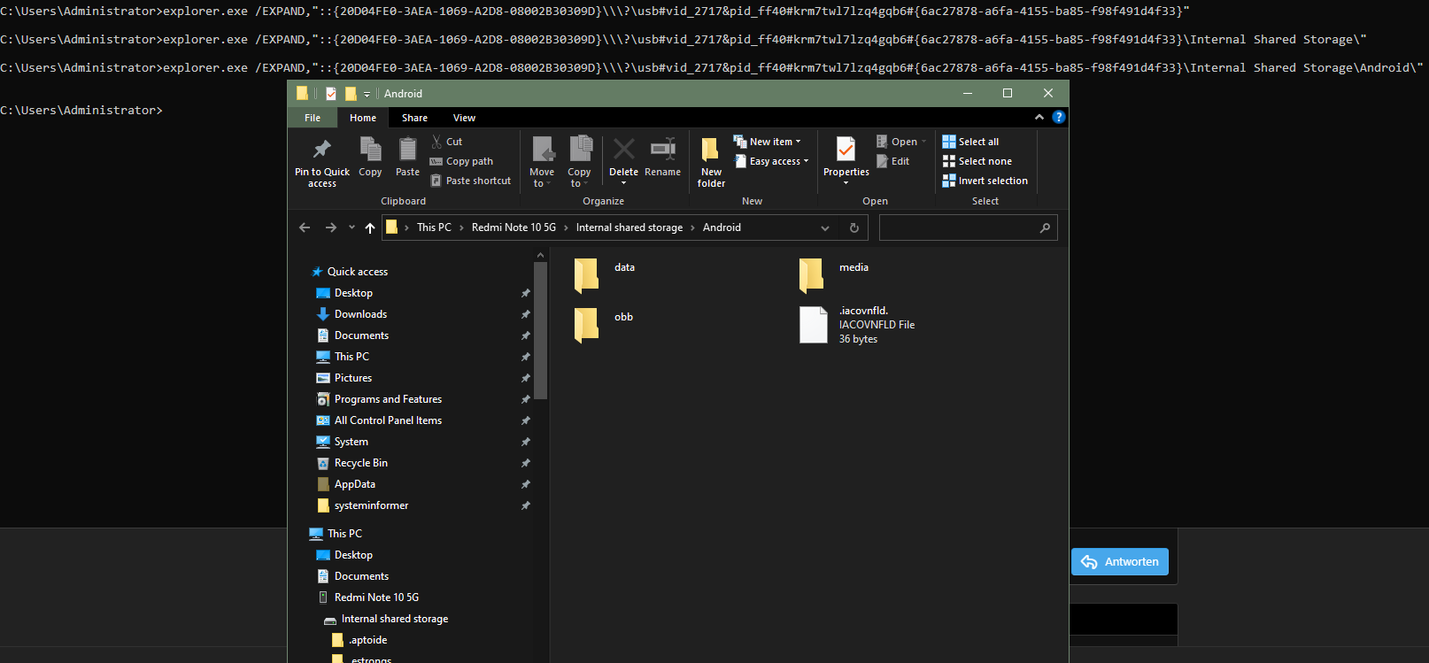Open the Properties ribbon button
Screen dimensions: 1429x663
coord(846,161)
